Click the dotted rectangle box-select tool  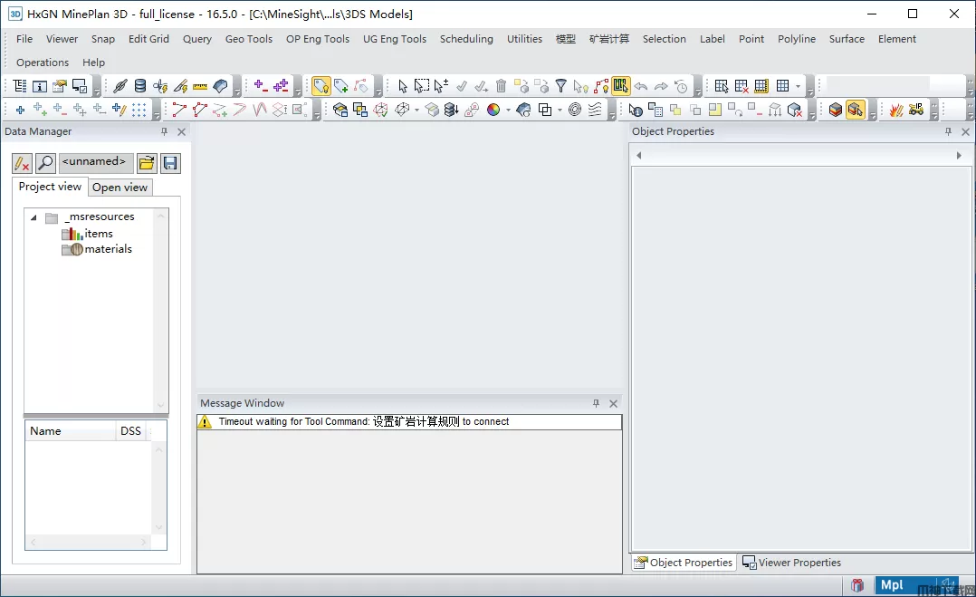coord(422,86)
